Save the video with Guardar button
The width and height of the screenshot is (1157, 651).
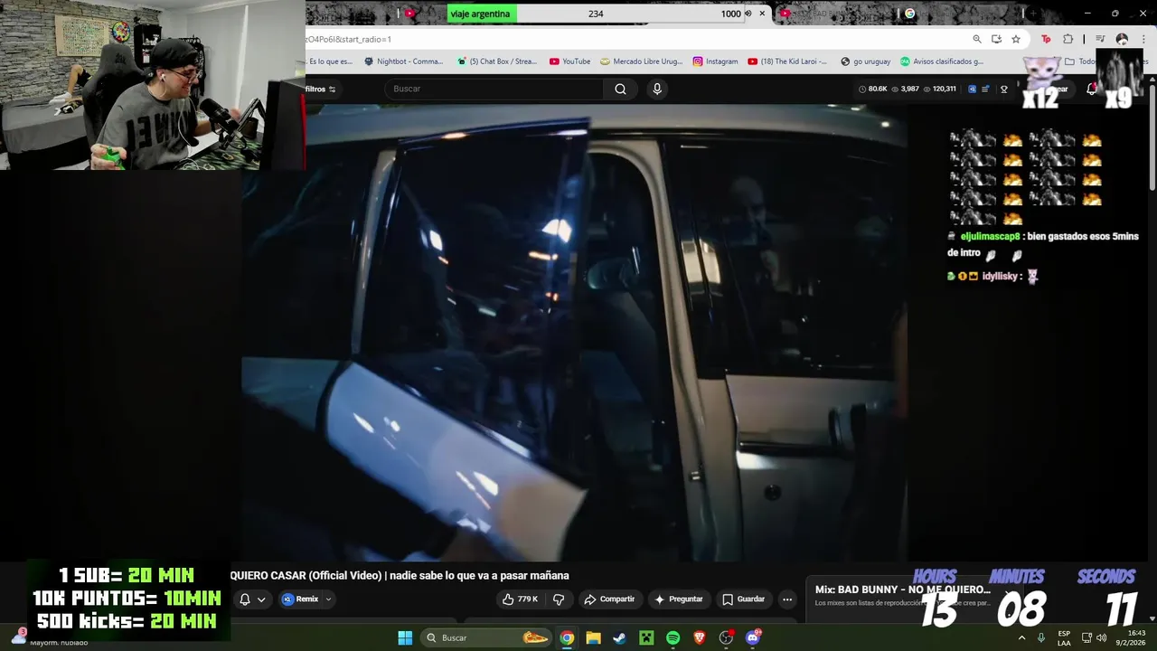pos(743,599)
